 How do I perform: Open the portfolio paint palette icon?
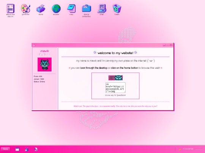26,10
